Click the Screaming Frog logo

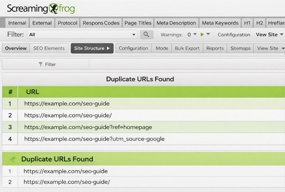tap(41, 9)
